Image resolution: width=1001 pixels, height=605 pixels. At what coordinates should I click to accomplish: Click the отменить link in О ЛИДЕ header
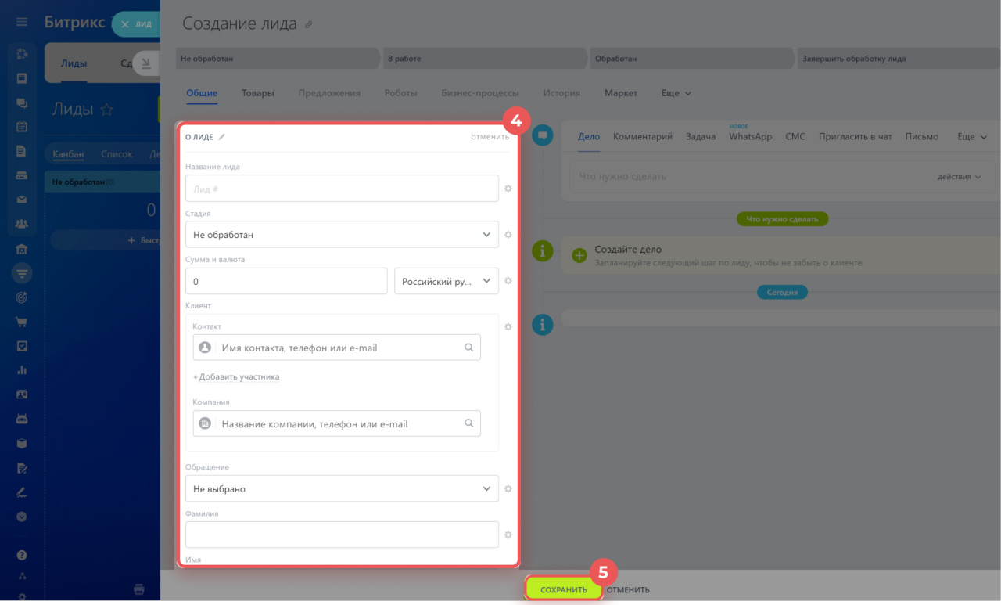click(x=490, y=137)
